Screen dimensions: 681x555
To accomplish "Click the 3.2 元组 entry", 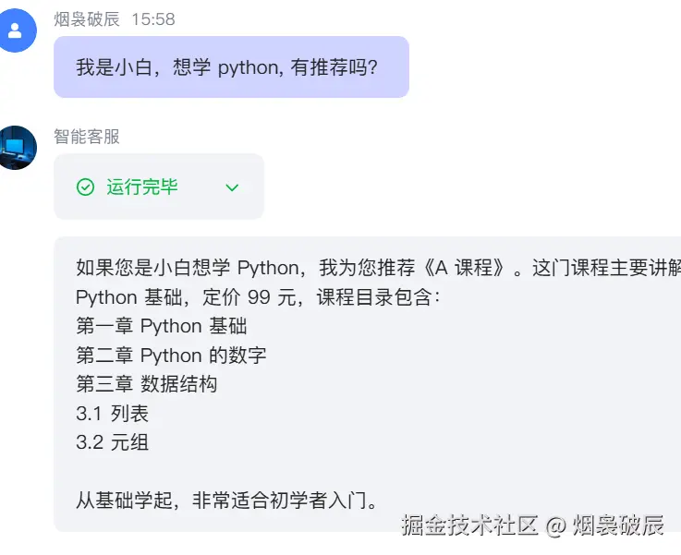I will pos(112,442).
